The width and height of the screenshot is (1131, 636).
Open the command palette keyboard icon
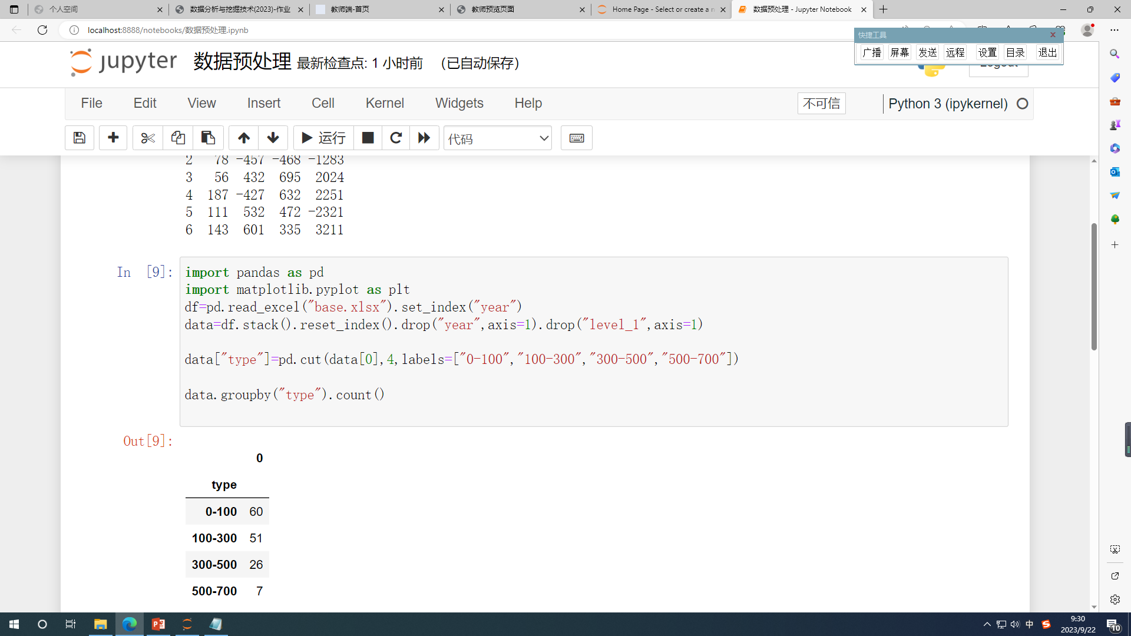pos(576,138)
